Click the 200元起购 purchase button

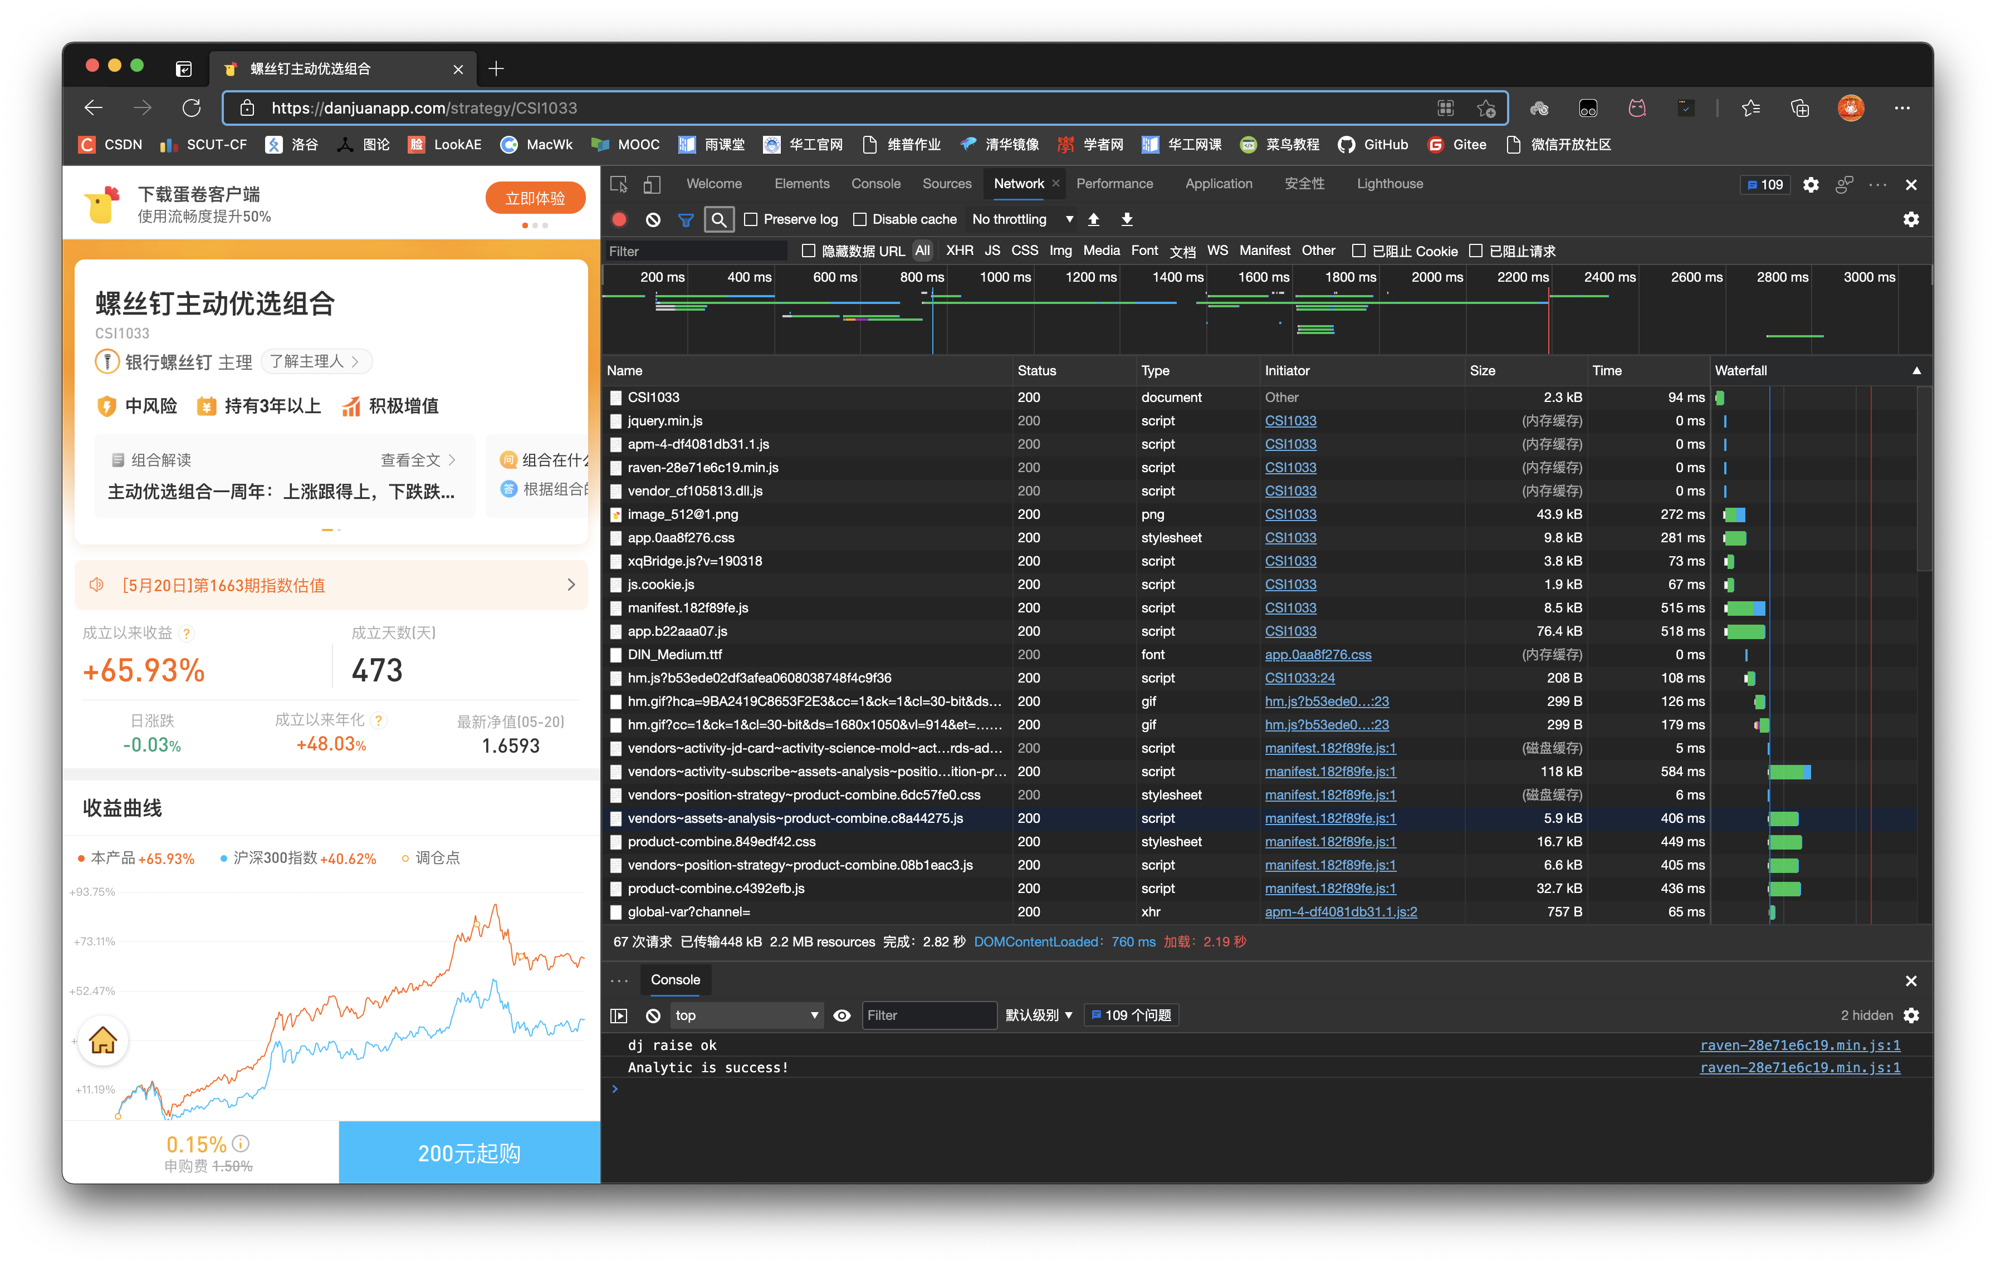[469, 1152]
